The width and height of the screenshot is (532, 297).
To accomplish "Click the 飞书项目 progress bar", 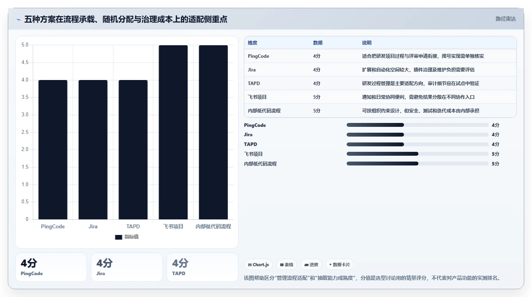I will click(418, 154).
